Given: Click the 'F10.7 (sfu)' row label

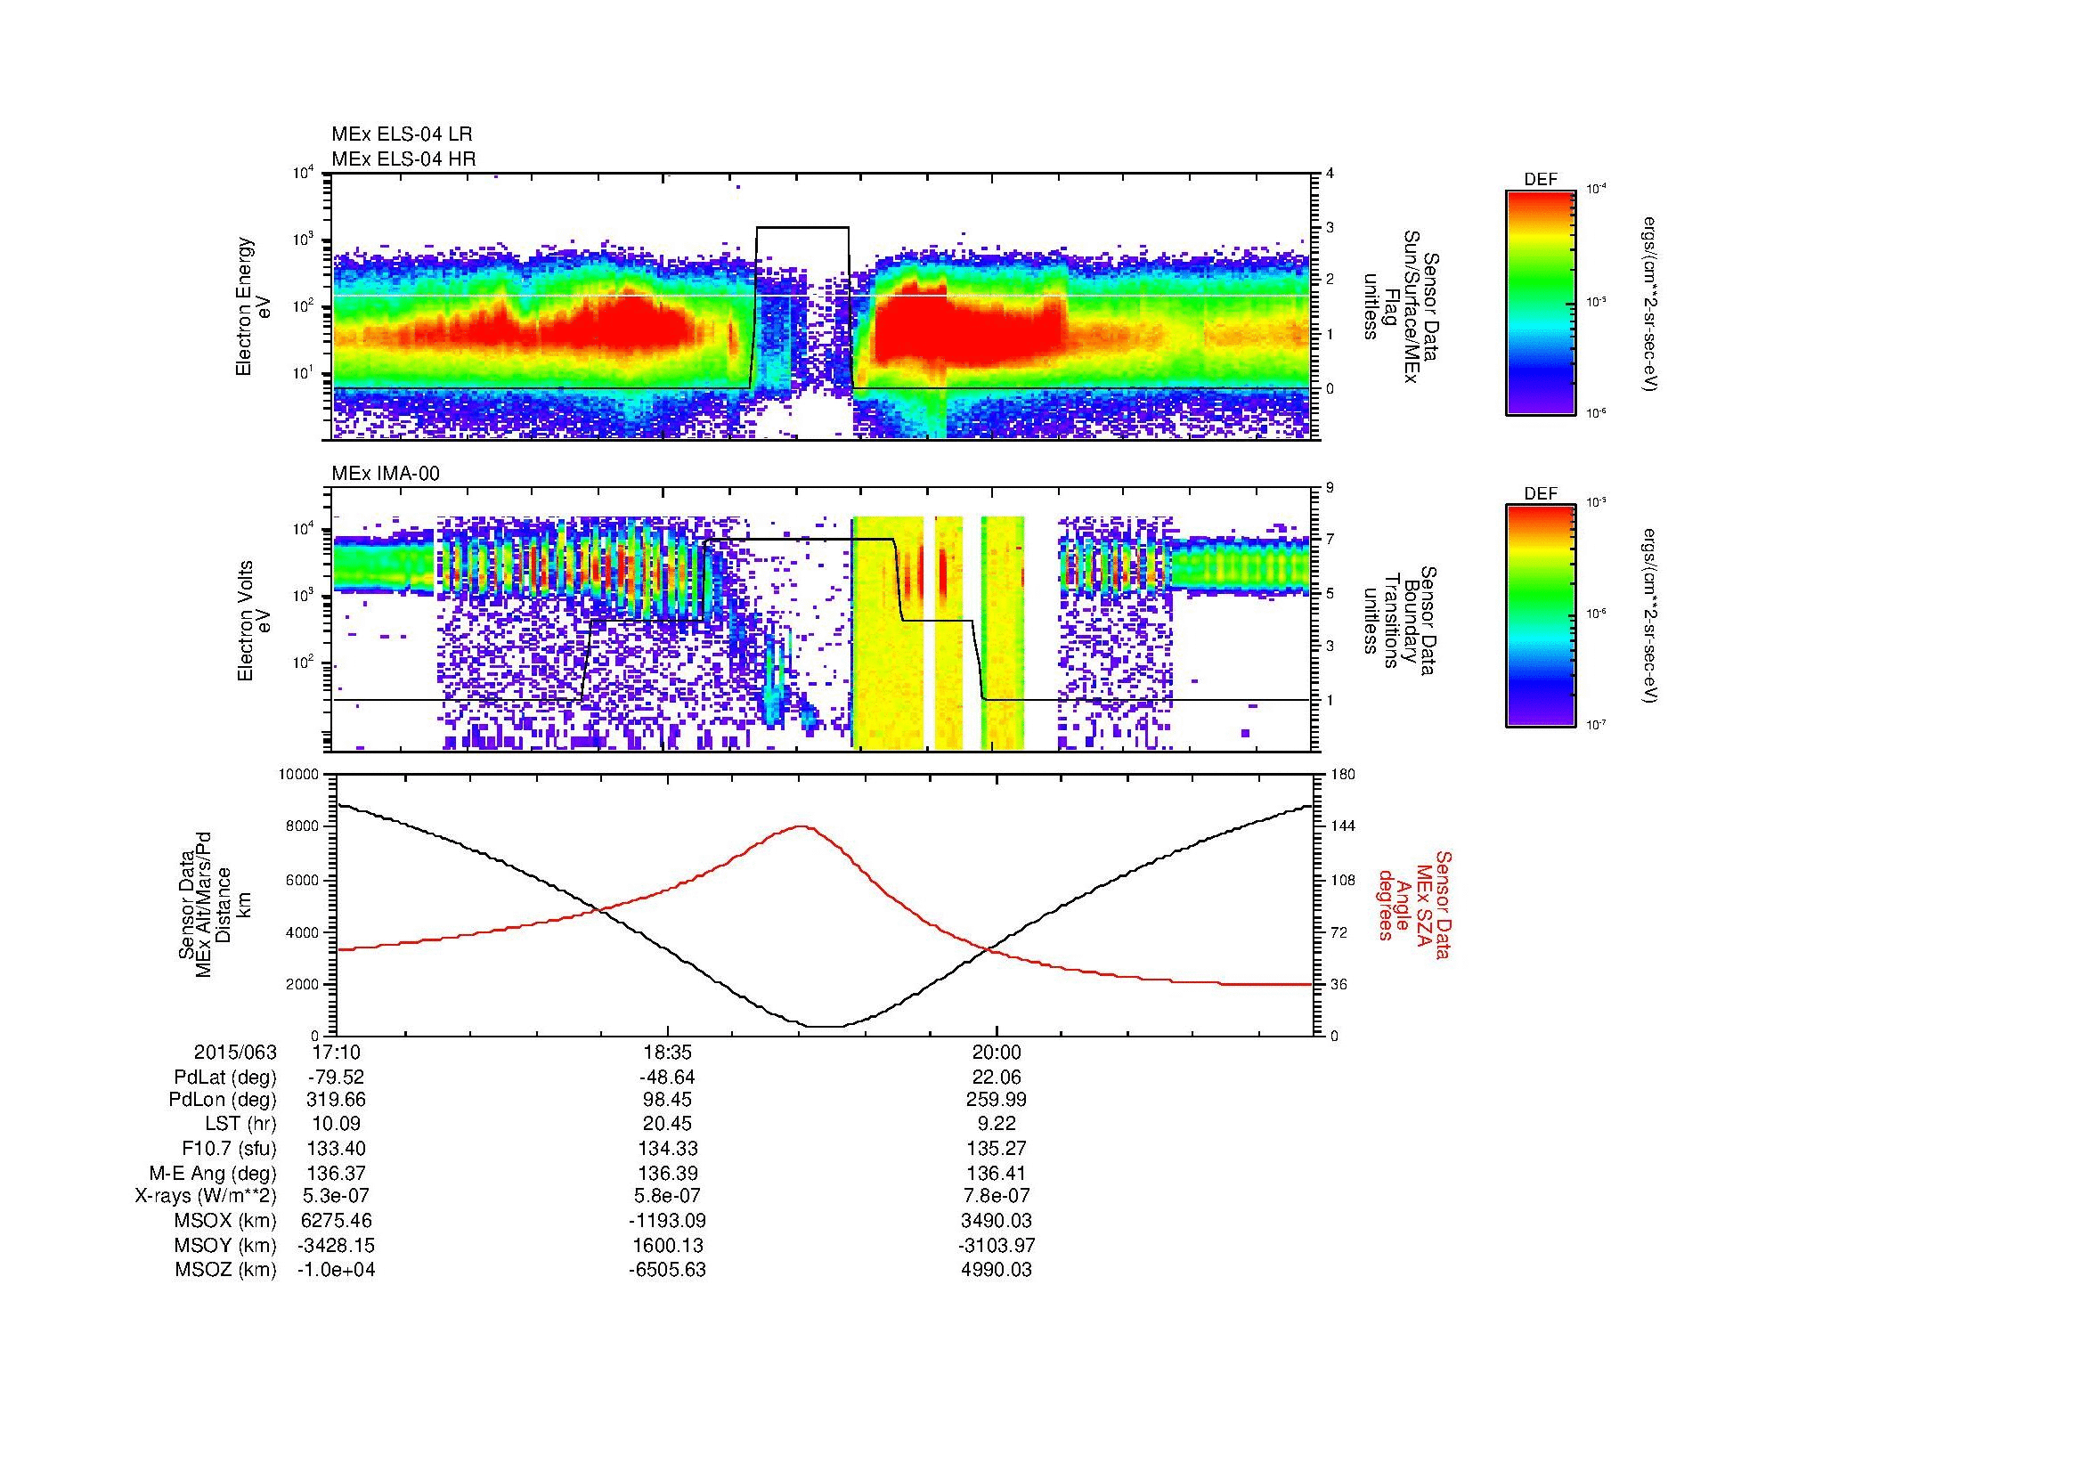Looking at the screenshot, I should coord(229,1149).
